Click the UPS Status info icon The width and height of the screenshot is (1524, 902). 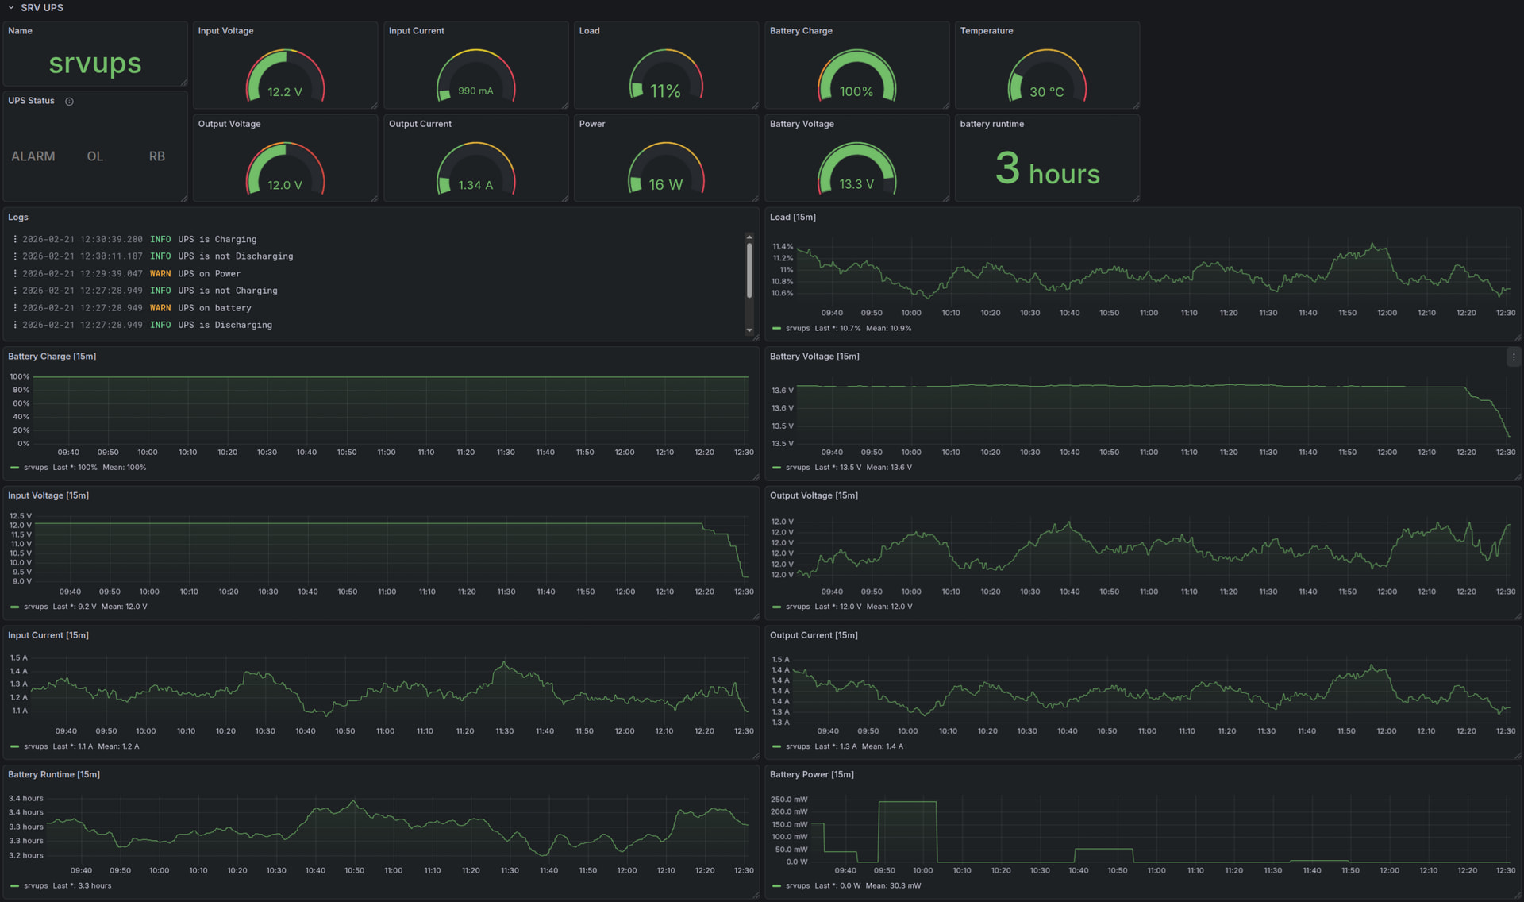click(69, 102)
